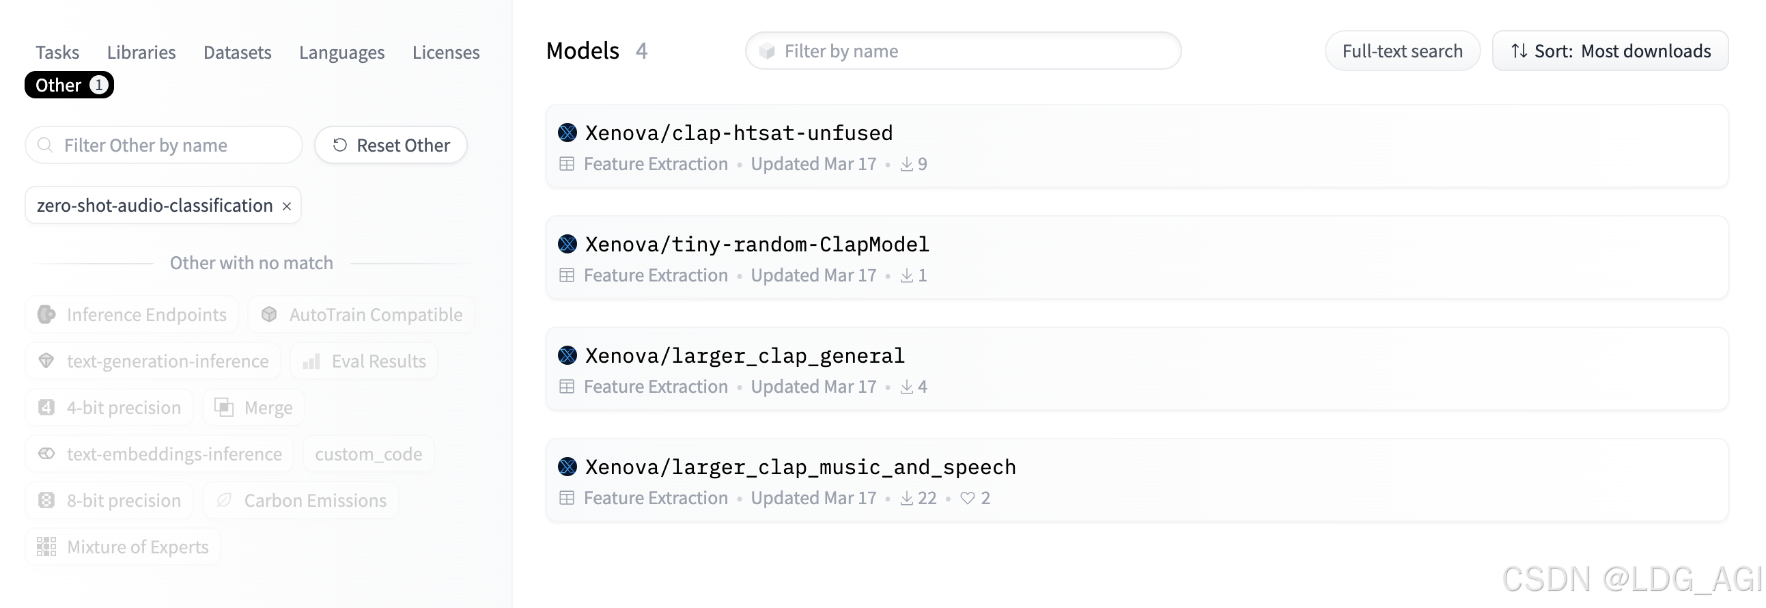Image resolution: width=1766 pixels, height=608 pixels.
Task: Remove the zero-shot-audio-classification filter tag
Action: coord(288,206)
